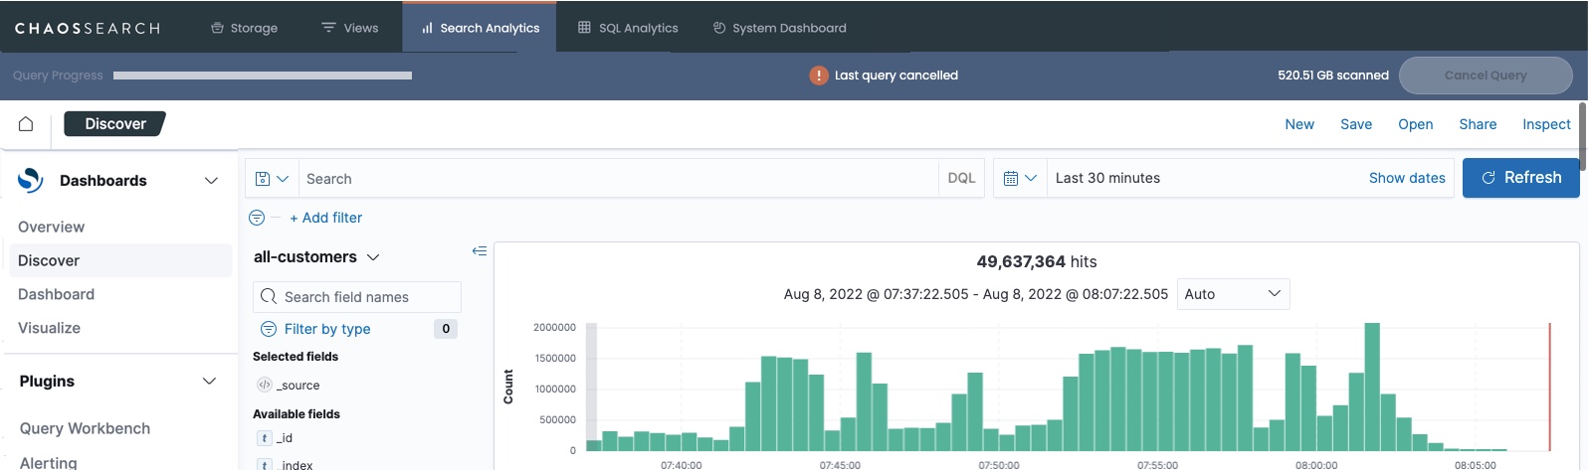Collapse the fields sidebar arrow icon

coord(480,251)
